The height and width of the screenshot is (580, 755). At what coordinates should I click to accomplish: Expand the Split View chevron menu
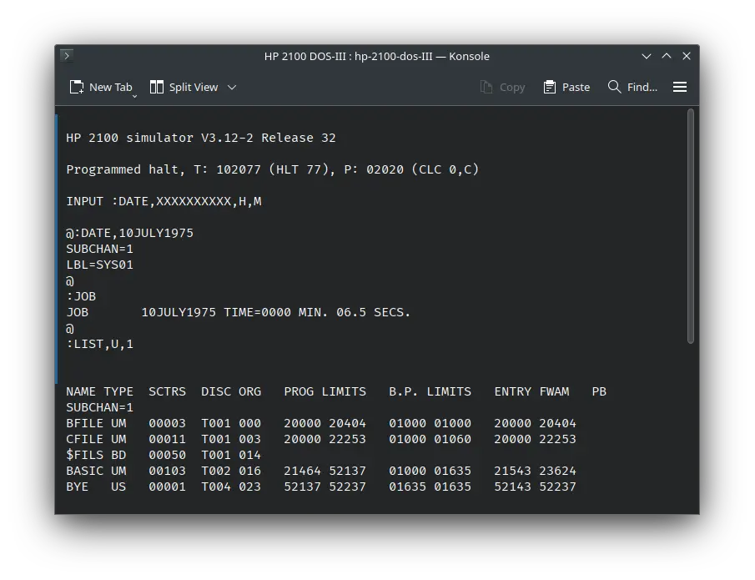click(232, 87)
